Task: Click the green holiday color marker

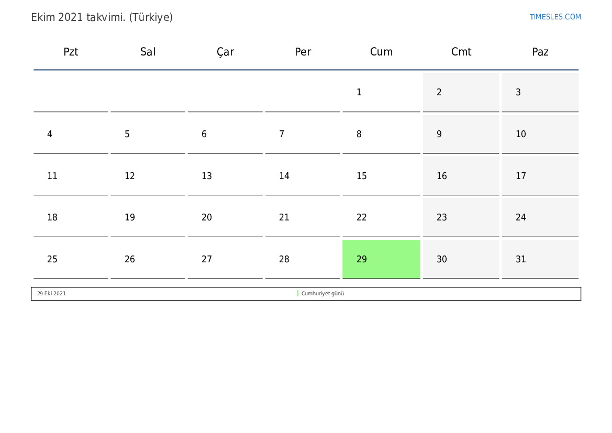Action: coord(298,294)
